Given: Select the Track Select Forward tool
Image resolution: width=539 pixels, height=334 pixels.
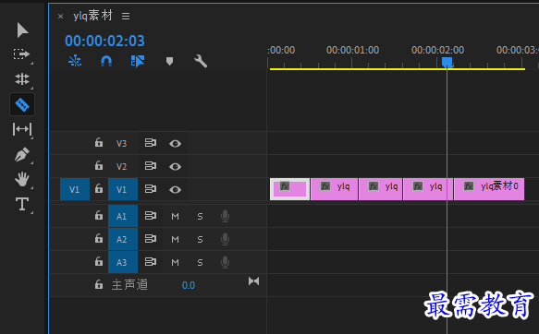Looking at the screenshot, I should pos(21,54).
